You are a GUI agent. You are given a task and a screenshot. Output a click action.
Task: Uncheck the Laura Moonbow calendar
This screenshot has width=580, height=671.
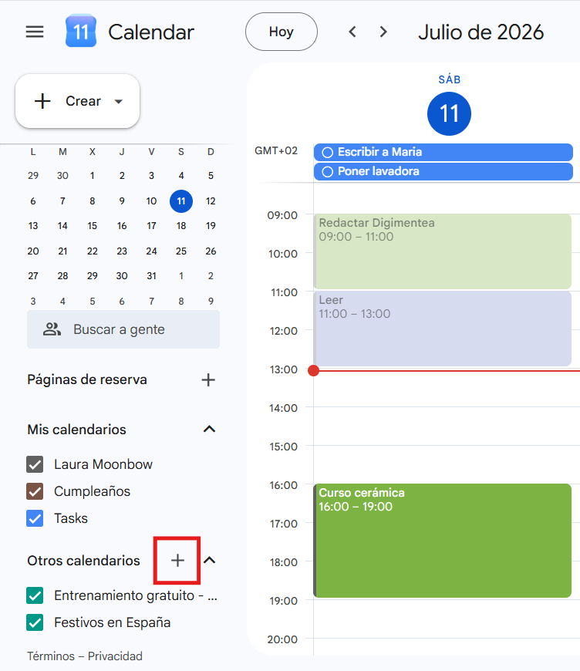coord(35,464)
